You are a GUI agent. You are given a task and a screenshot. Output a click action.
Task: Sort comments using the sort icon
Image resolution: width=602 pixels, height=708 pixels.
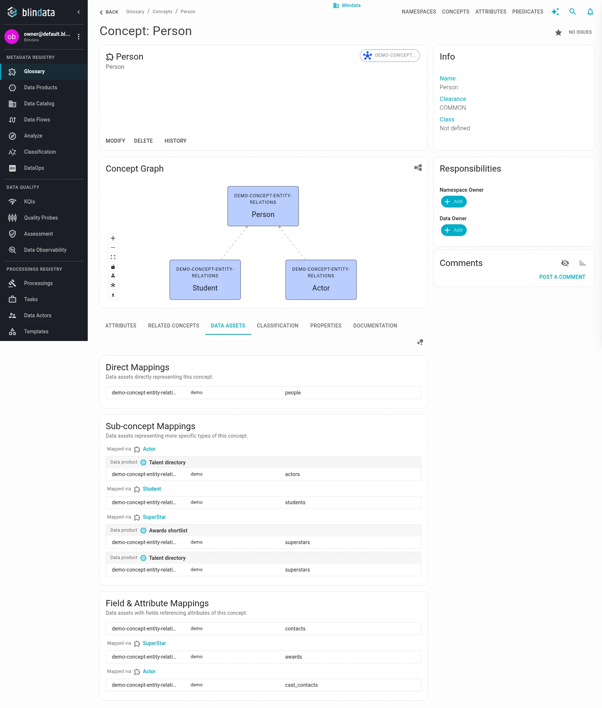coord(583,263)
